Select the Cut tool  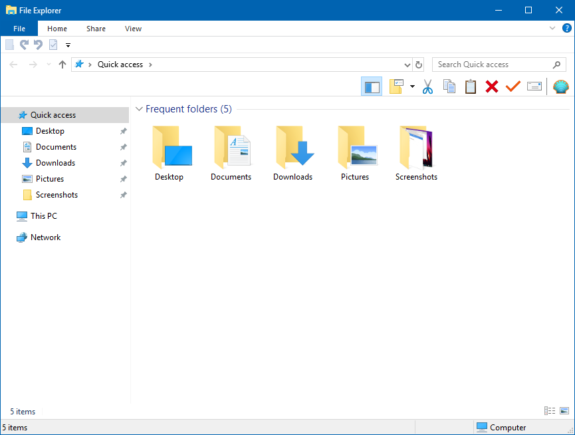tap(427, 86)
